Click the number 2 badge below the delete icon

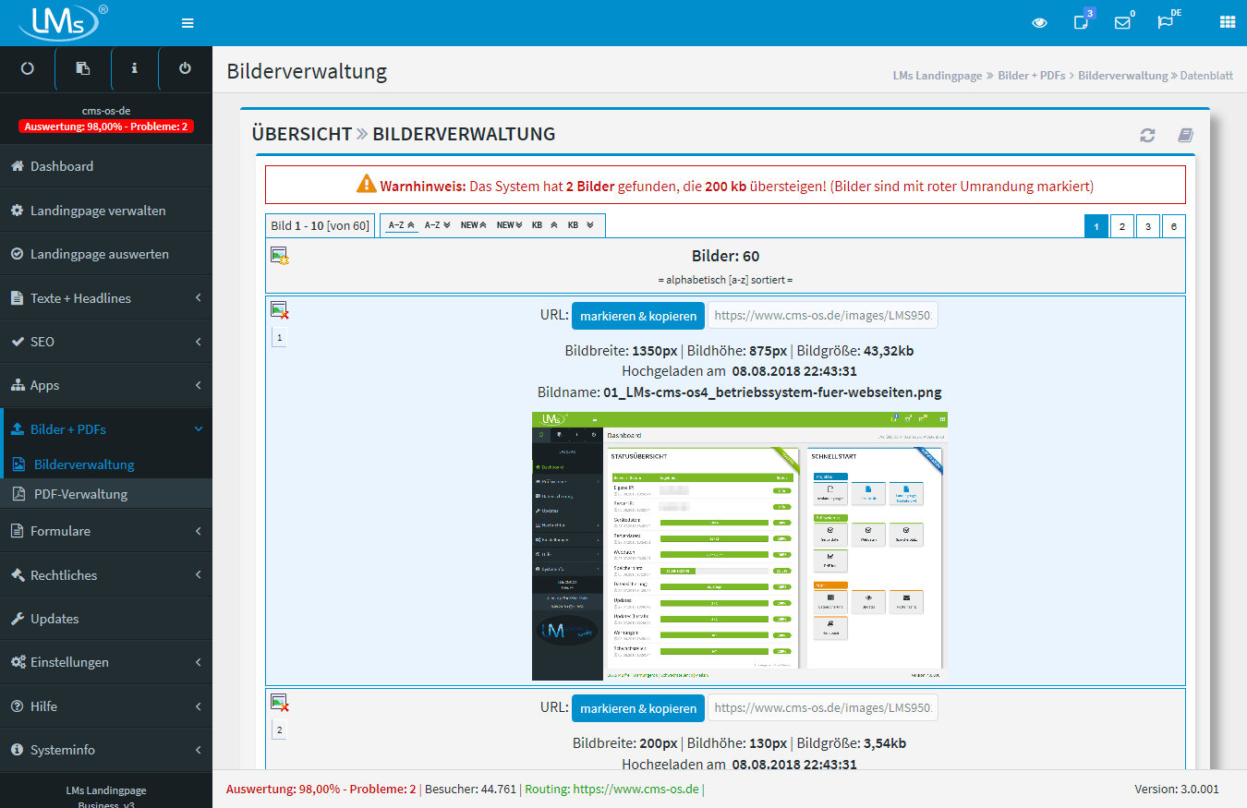pos(280,730)
